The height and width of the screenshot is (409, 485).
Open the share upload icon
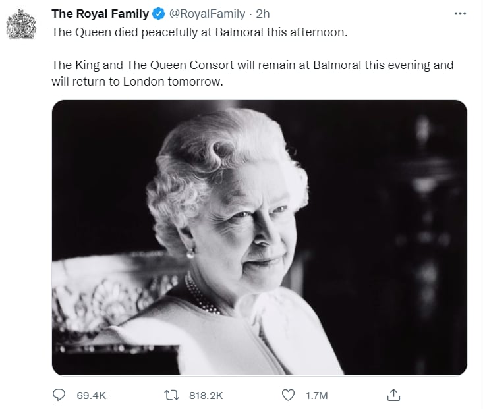[x=394, y=395]
